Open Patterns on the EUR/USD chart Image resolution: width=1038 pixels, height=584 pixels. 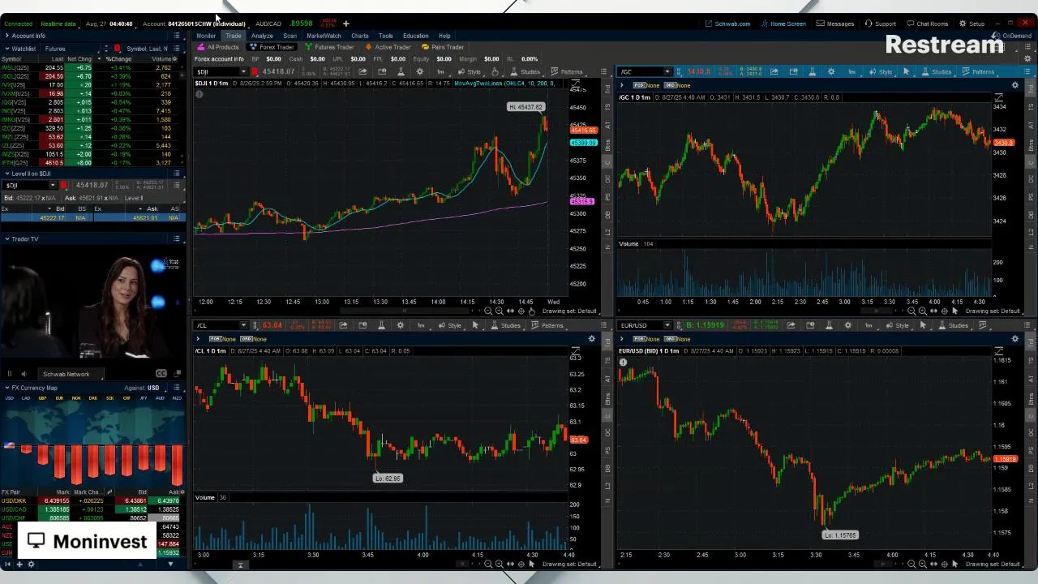[x=984, y=325]
